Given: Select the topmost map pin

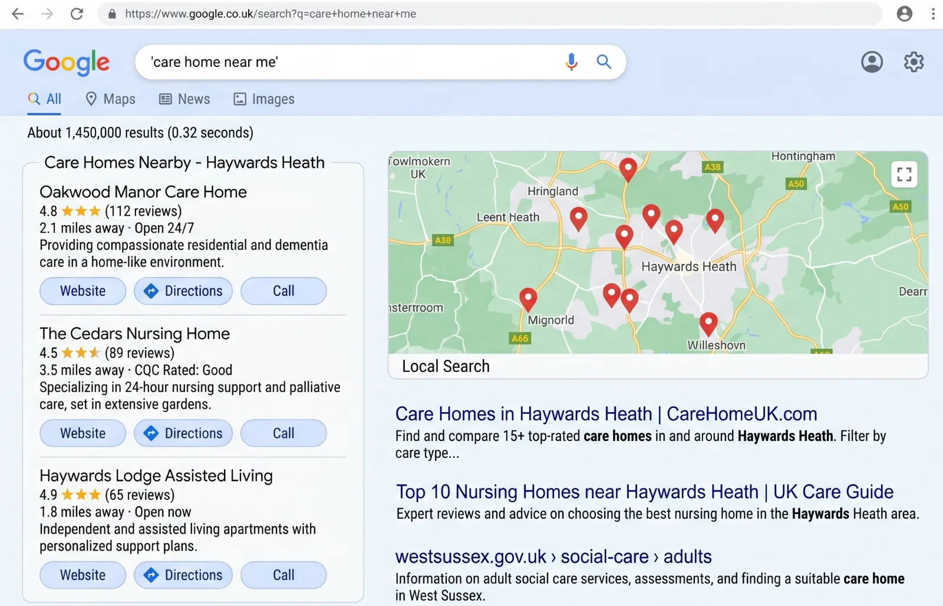Looking at the screenshot, I should (x=628, y=169).
